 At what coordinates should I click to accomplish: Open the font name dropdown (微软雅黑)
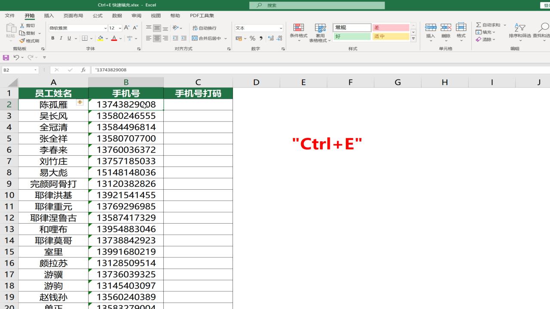coord(105,28)
